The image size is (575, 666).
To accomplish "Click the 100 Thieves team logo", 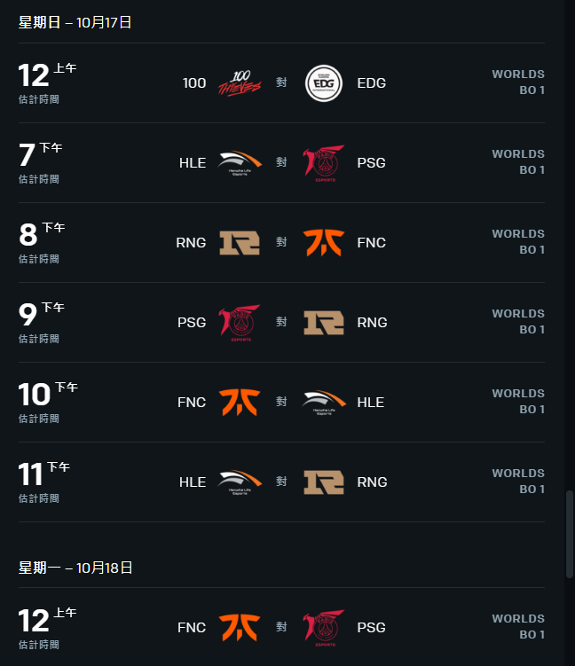I will 240,83.
